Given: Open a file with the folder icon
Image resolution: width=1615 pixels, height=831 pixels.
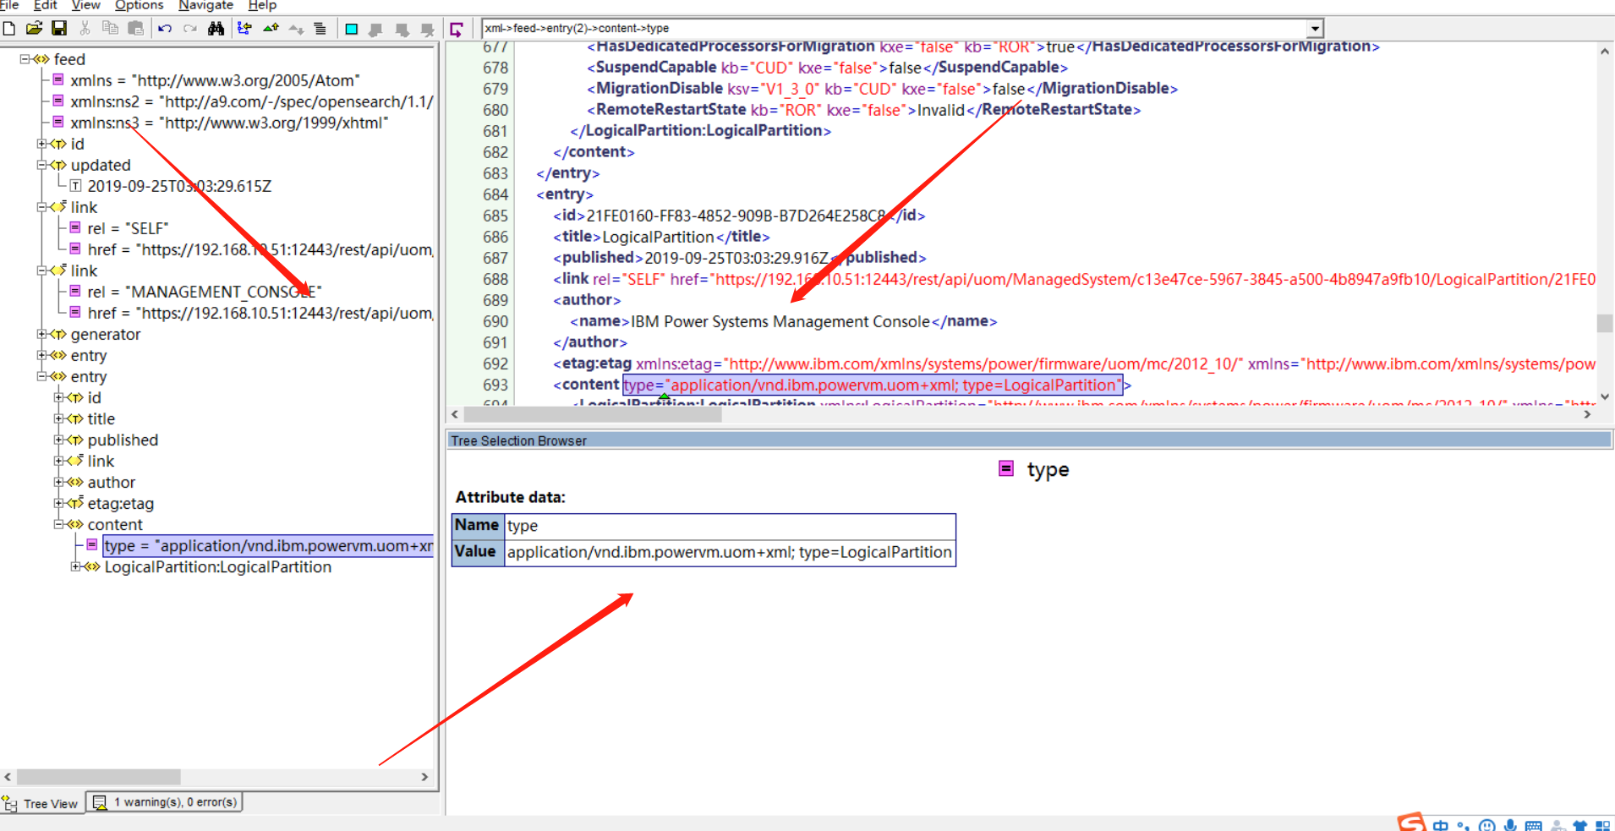Looking at the screenshot, I should pyautogui.click(x=34, y=29).
